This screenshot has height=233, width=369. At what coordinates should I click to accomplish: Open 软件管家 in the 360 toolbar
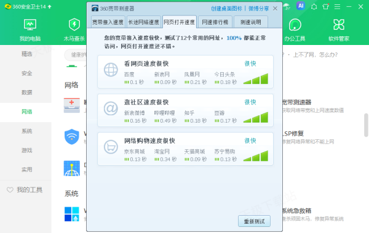pos(339,30)
